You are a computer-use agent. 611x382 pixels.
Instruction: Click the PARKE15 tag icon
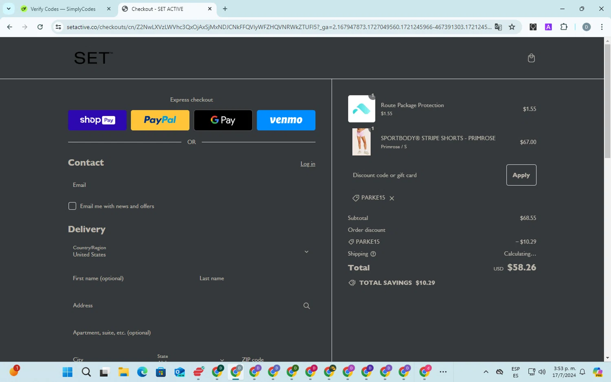[356, 198]
